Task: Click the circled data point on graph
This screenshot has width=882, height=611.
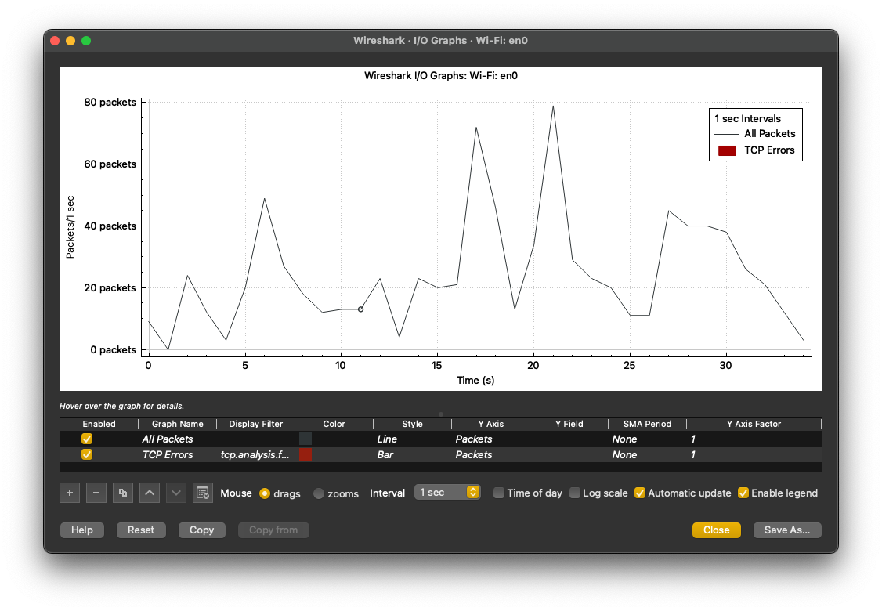Action: point(360,309)
